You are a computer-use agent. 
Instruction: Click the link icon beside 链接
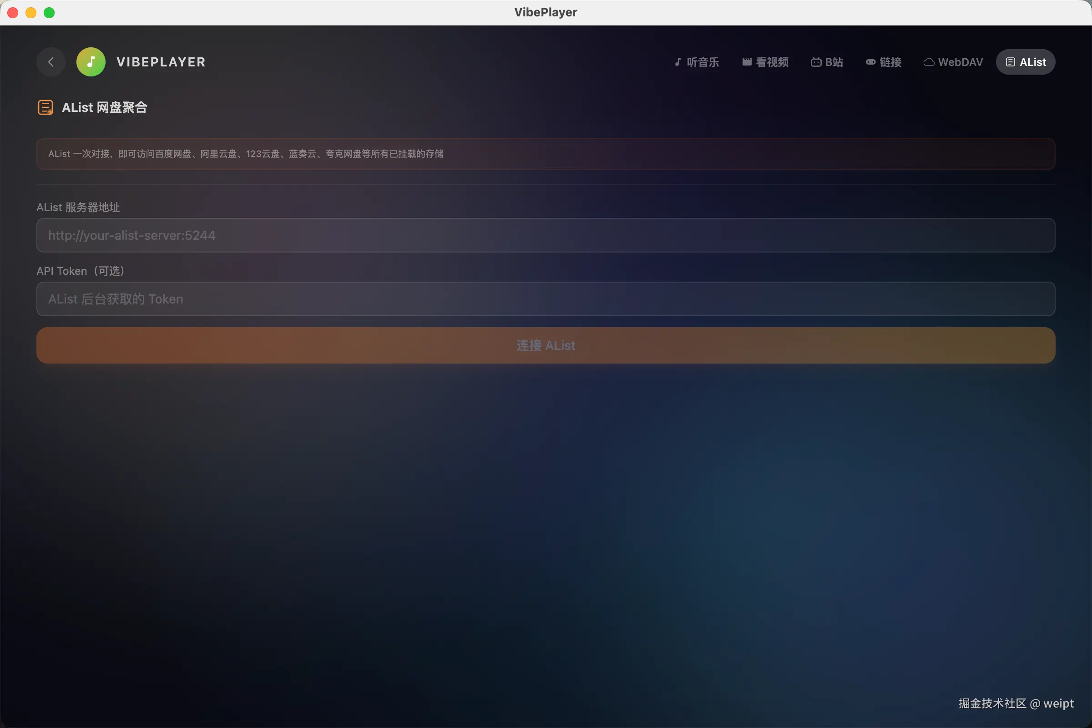pyautogui.click(x=870, y=62)
